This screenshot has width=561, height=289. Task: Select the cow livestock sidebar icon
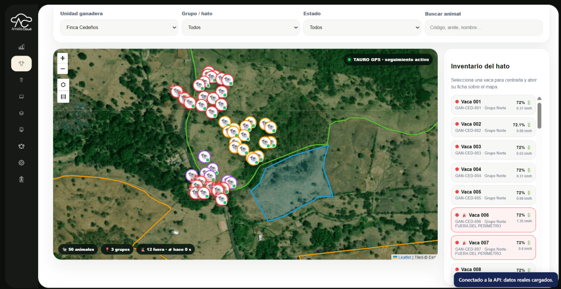pyautogui.click(x=21, y=63)
